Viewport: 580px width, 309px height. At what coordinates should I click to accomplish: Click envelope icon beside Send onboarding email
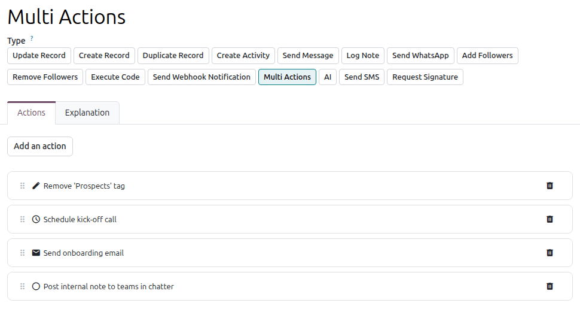click(x=36, y=253)
